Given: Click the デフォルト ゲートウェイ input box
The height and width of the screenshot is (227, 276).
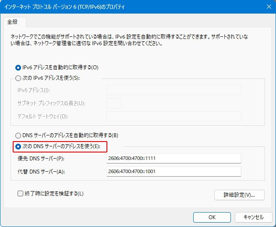Looking at the screenshot, I should (x=173, y=117).
